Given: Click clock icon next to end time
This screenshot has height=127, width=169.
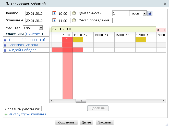Looking at the screenshot, I should click(x=74, y=20).
